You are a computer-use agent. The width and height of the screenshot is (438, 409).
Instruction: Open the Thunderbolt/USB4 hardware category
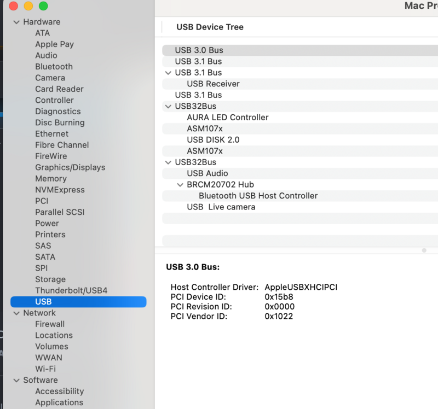(71, 290)
